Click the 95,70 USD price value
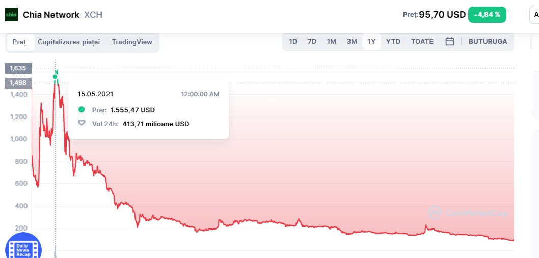The height and width of the screenshot is (258, 539). point(442,15)
